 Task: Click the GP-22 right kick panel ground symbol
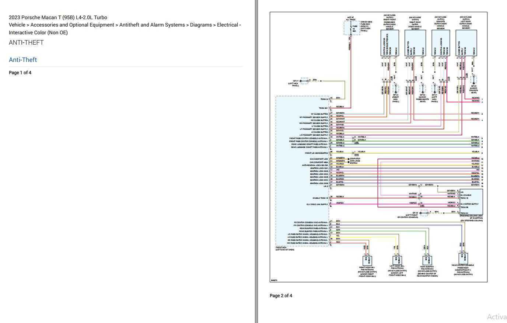click(x=396, y=89)
